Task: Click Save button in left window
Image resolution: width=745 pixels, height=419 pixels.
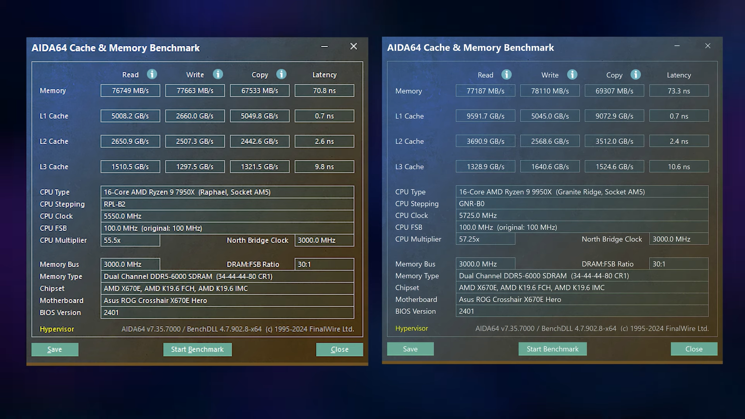Action: click(55, 350)
